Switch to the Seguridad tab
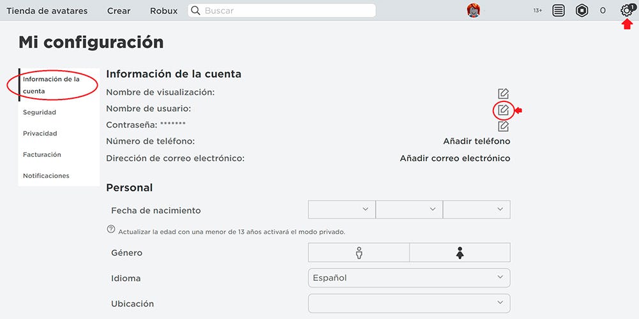The image size is (639, 319). click(x=40, y=112)
